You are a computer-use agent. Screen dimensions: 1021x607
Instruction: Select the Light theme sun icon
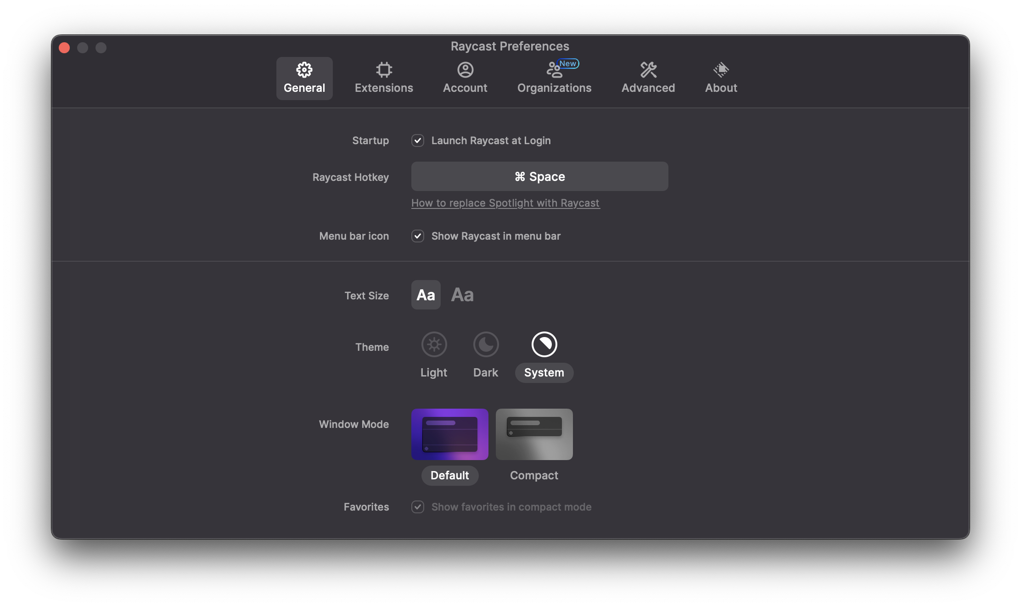[433, 344]
